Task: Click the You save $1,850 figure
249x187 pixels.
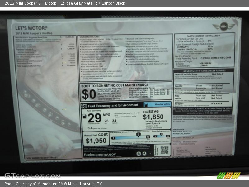Action: [153, 117]
